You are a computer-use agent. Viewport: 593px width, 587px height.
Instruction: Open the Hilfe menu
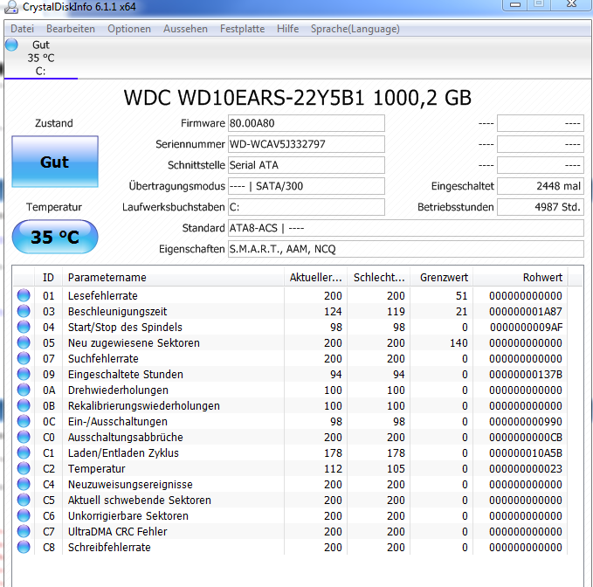coord(287,29)
